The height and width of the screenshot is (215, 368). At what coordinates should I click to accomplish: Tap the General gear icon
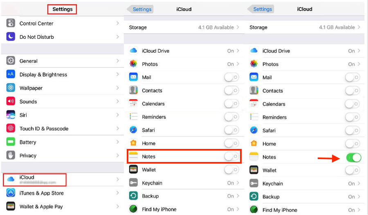point(11,61)
